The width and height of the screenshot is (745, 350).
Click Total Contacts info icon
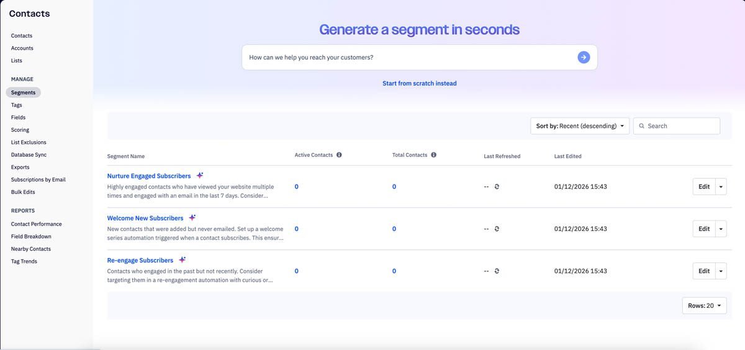pos(433,155)
